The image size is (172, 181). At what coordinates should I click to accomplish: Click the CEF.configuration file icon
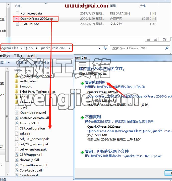pyautogui.click(x=17, y=128)
